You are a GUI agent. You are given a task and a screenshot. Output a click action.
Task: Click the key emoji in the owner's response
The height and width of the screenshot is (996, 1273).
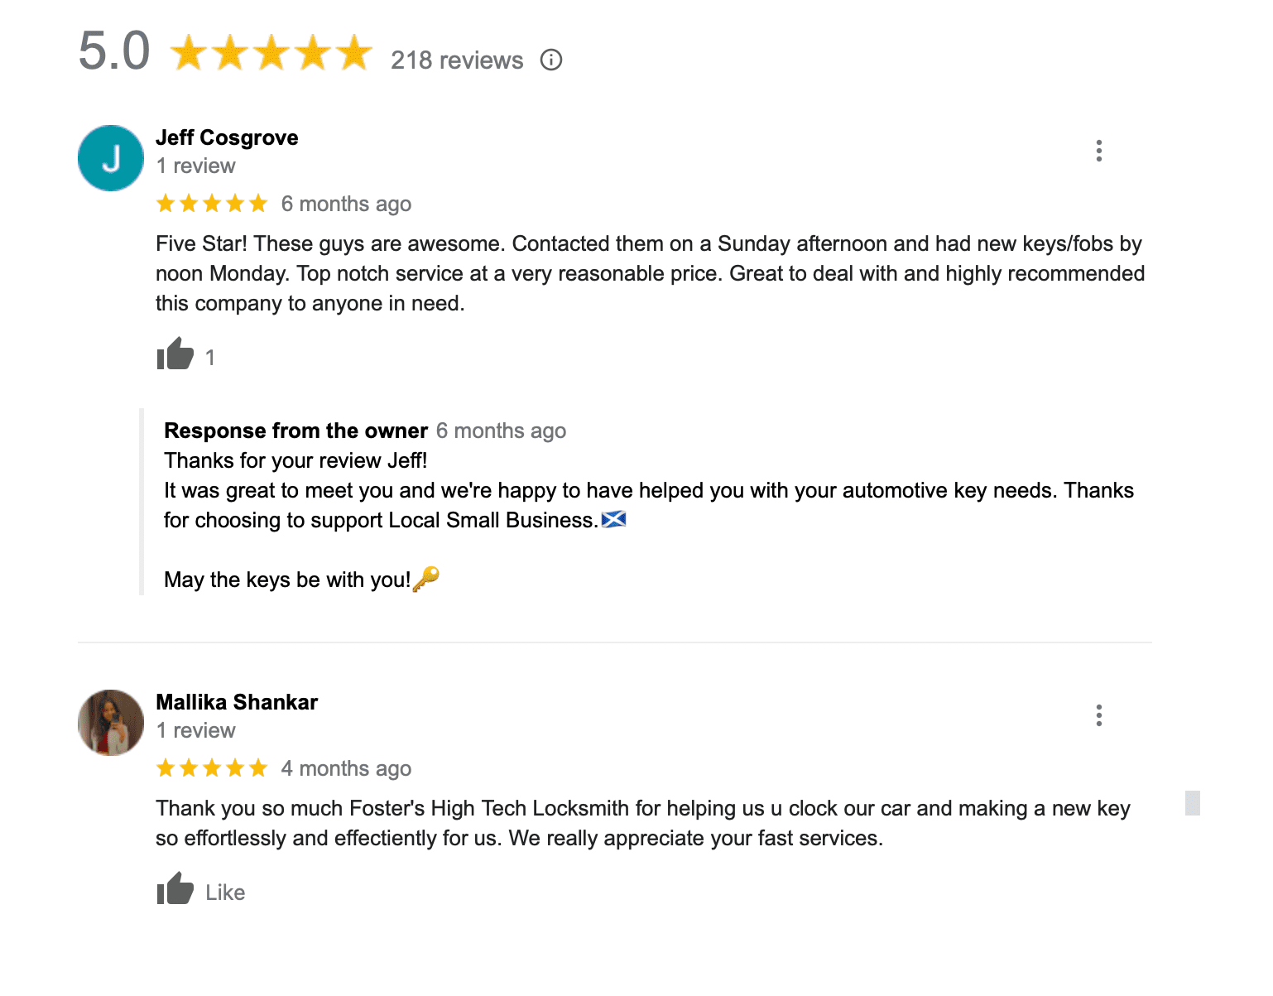[x=426, y=578]
